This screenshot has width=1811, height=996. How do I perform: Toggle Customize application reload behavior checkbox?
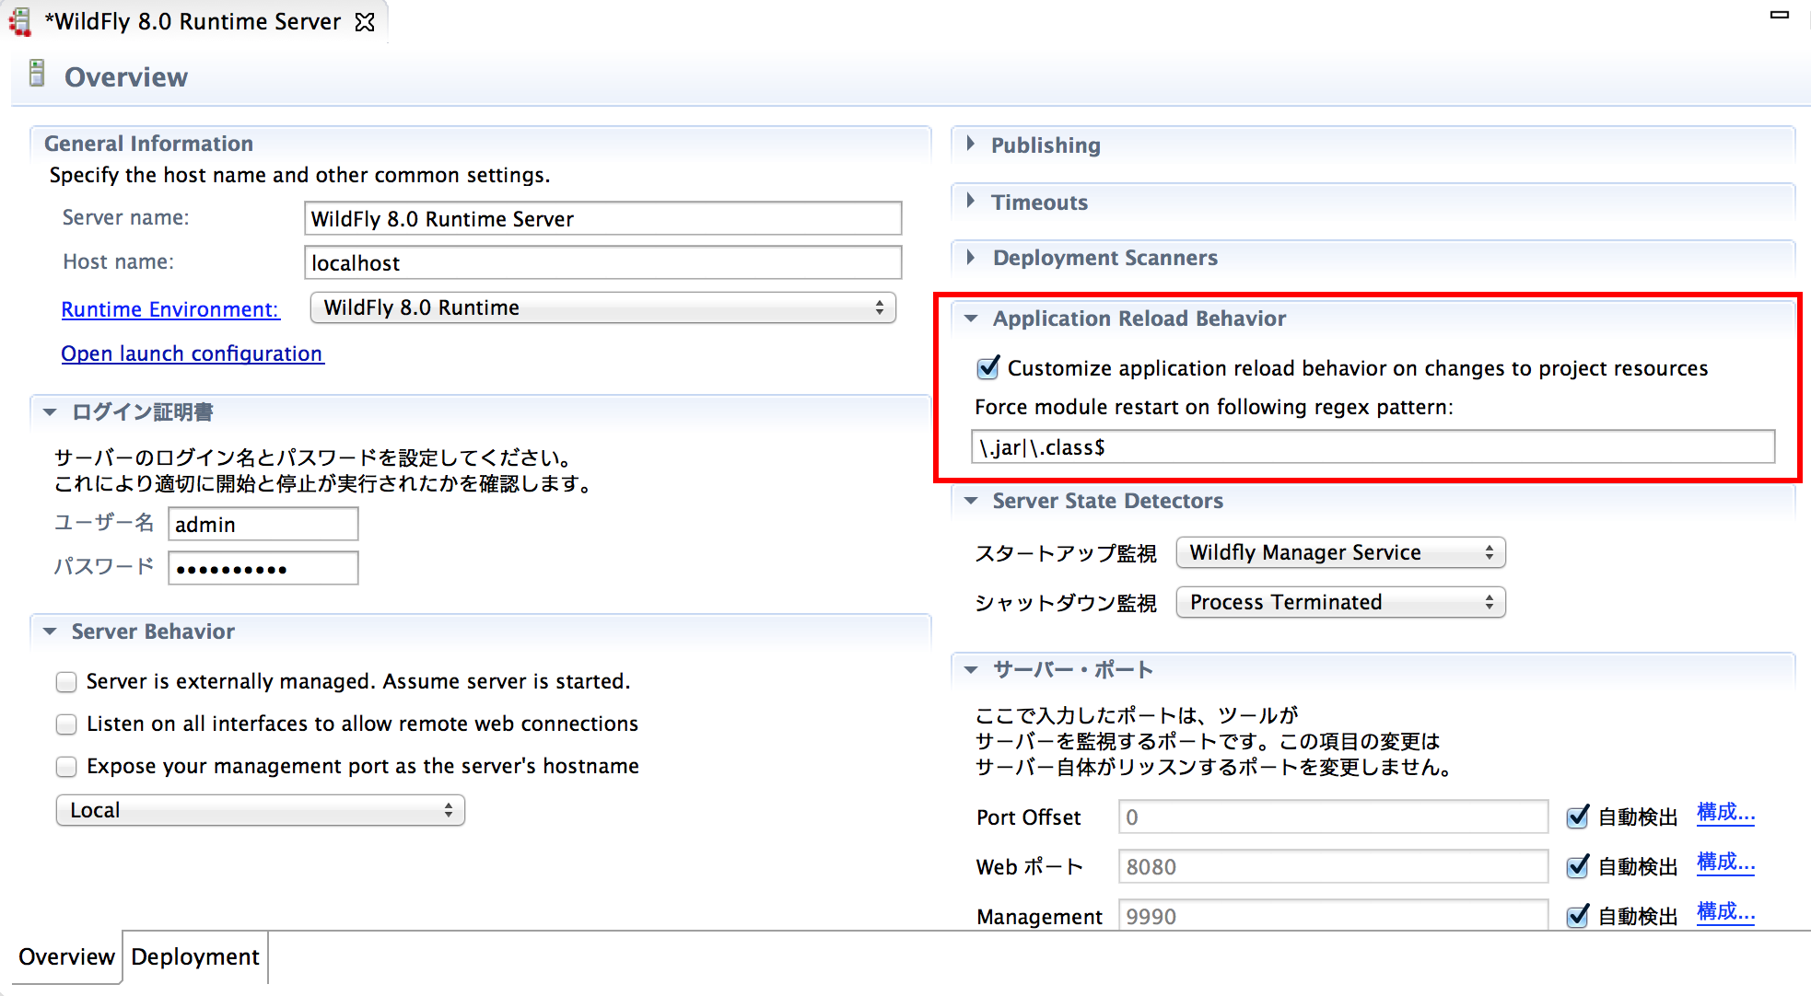pyautogui.click(x=988, y=368)
